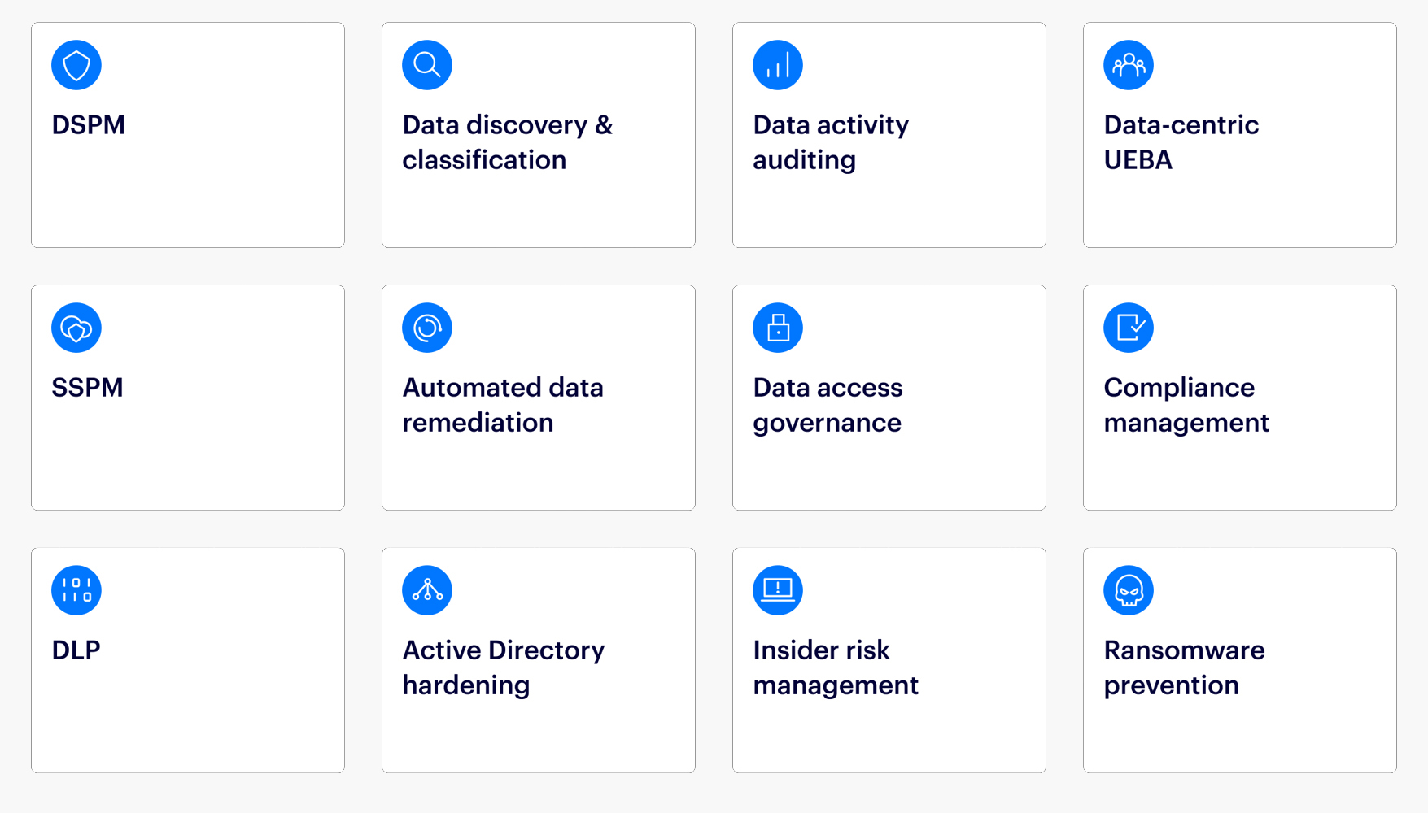Open the Active Directory hardening title
The image size is (1428, 813).
(x=503, y=667)
